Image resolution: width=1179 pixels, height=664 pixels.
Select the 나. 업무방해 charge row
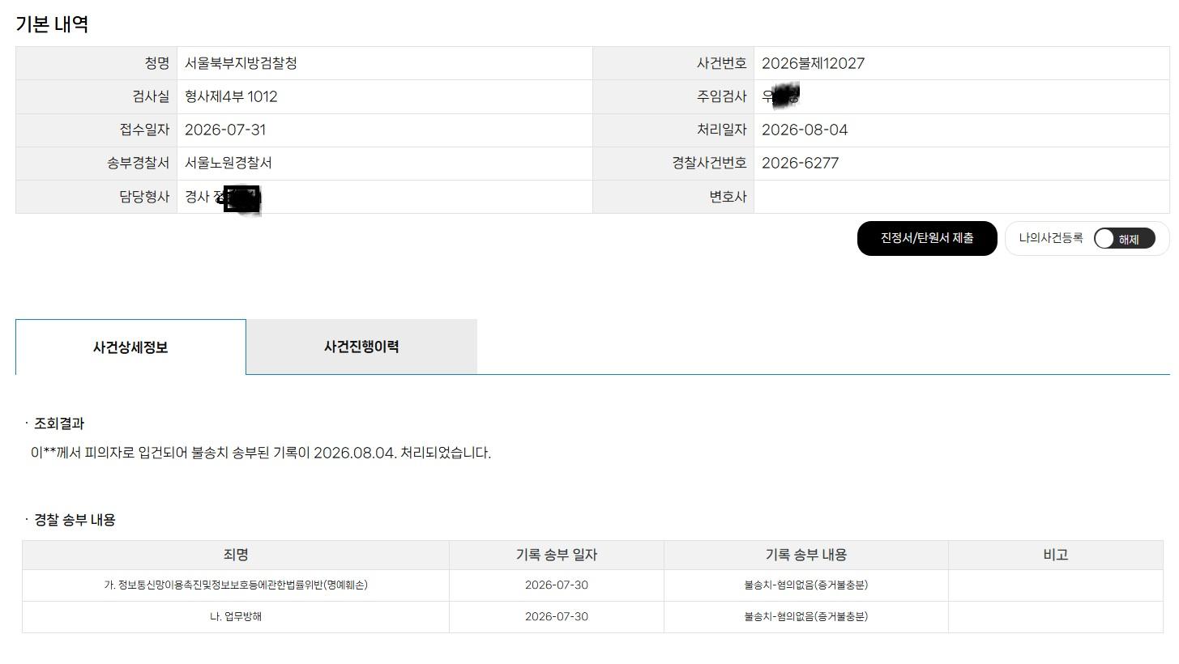click(x=592, y=616)
